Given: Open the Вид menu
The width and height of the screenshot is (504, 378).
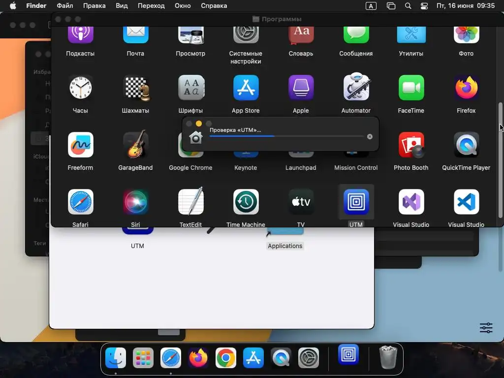Looking at the screenshot, I should [x=122, y=6].
